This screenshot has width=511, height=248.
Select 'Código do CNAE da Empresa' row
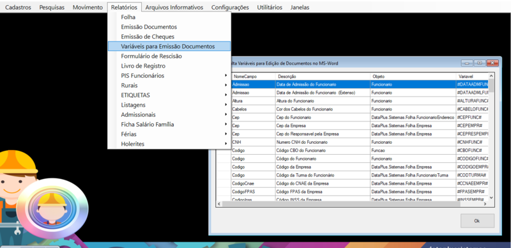pos(353,183)
